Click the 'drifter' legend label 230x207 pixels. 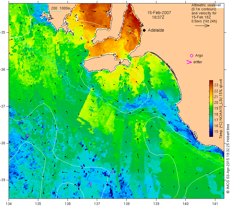[x=198, y=62]
